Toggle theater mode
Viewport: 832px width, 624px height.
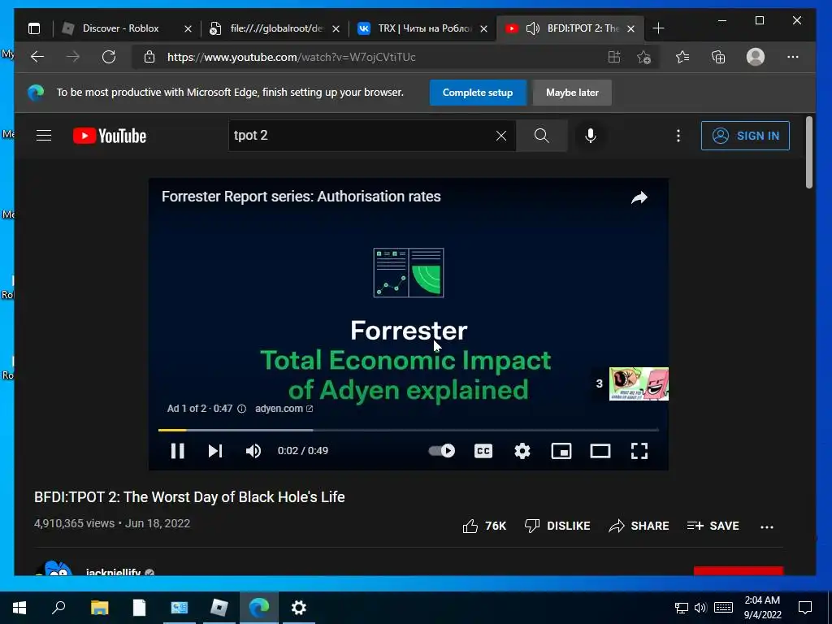pos(600,451)
